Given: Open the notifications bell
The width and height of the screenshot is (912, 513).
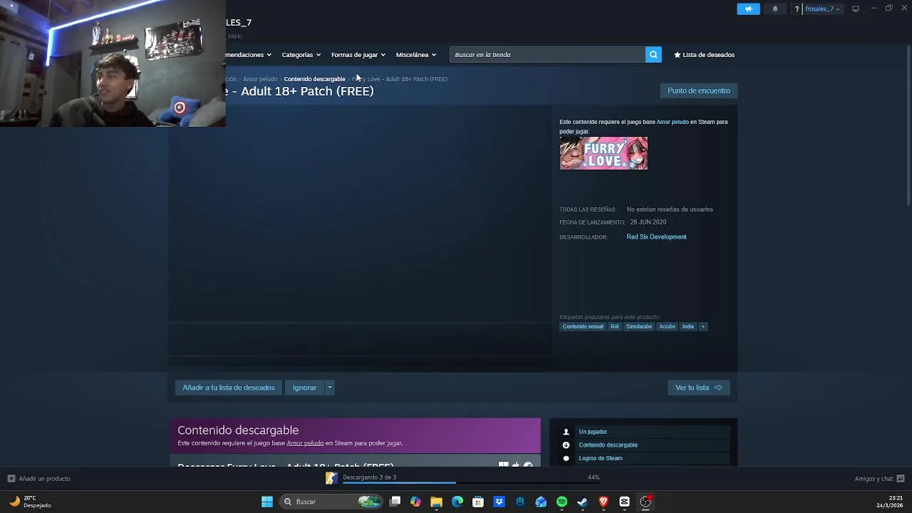Looking at the screenshot, I should [775, 9].
